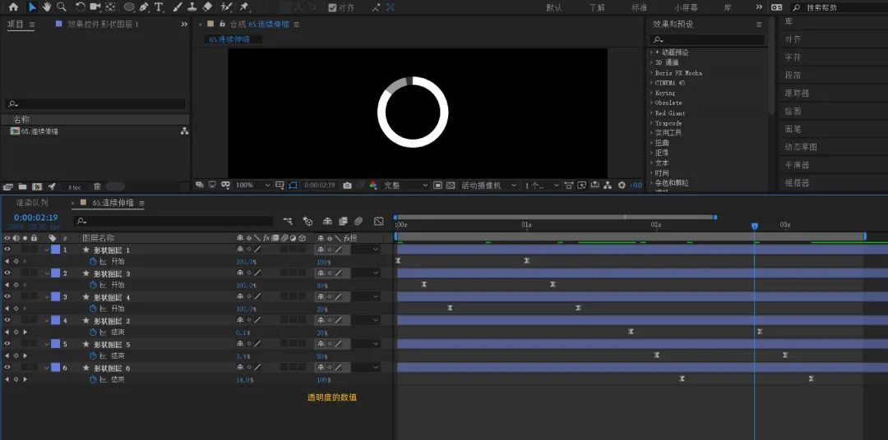Select the Hand tool
The width and height of the screenshot is (888, 440).
point(46,7)
